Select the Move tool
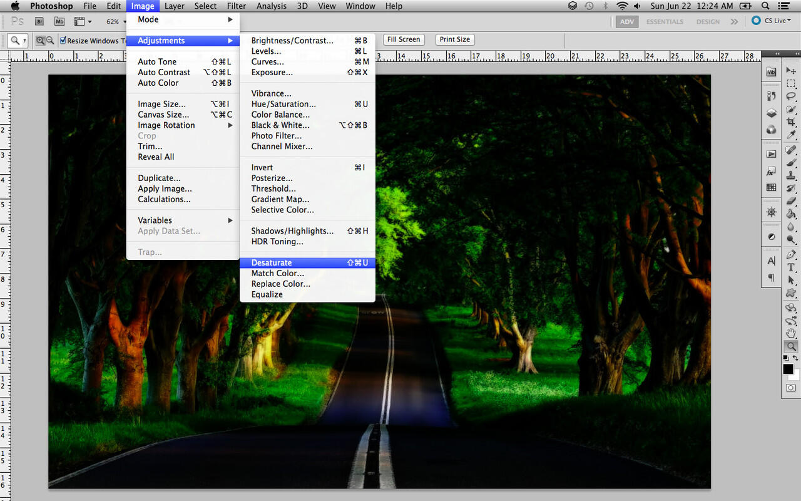Viewport: 801px width, 501px height. (791, 71)
